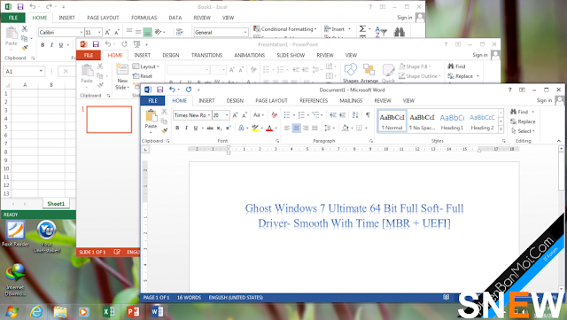The image size is (567, 320).
Task: Click the Text Effects glowing A icon in Word
Action: 241,128
